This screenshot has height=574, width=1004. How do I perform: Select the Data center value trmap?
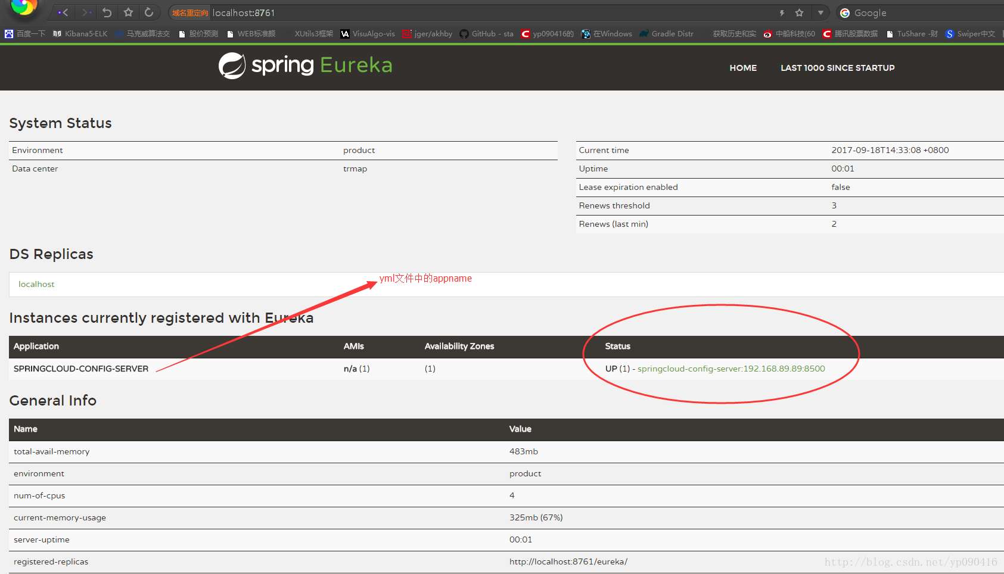tap(355, 169)
